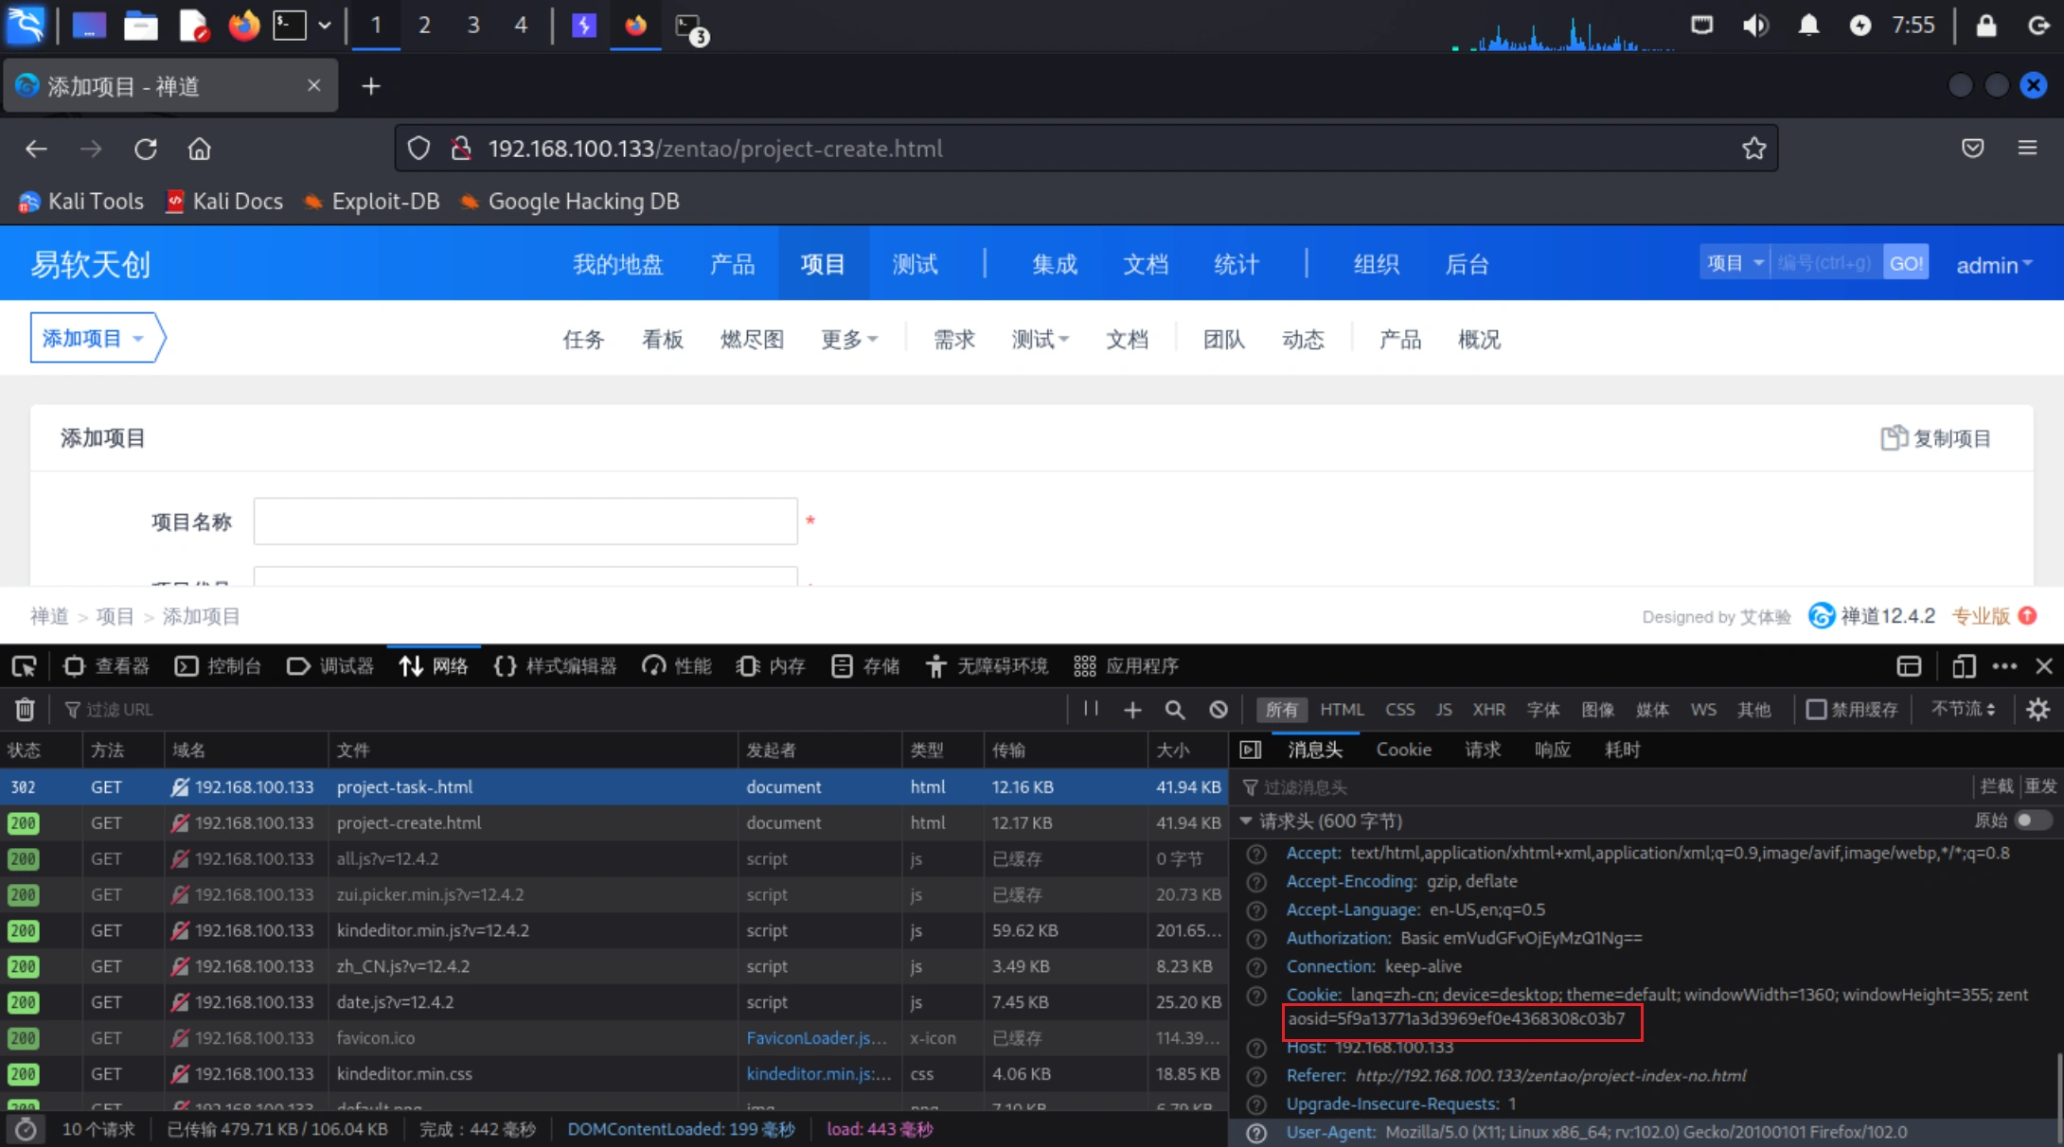Click the trash icon to clear network log
This screenshot has height=1147, width=2064.
[25, 709]
